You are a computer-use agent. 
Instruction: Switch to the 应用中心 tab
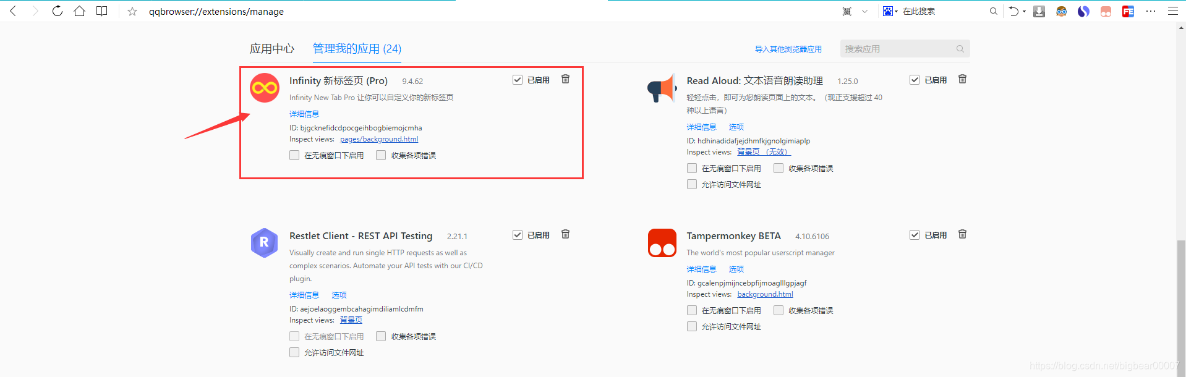[272, 49]
